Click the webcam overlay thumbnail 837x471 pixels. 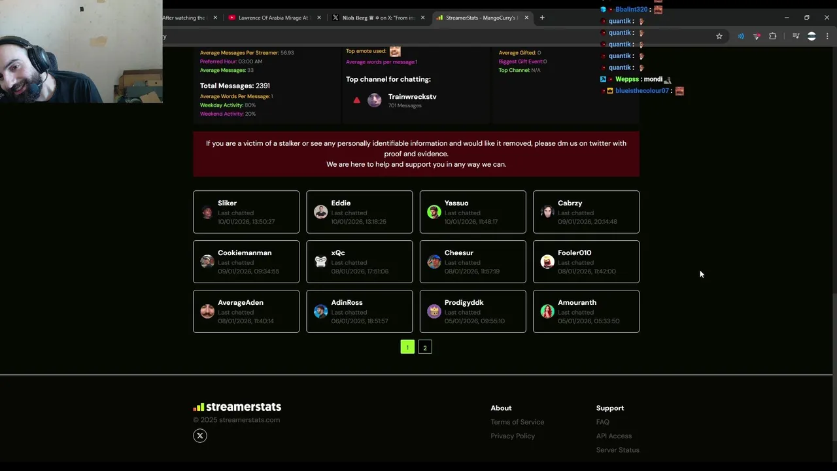pyautogui.click(x=81, y=51)
